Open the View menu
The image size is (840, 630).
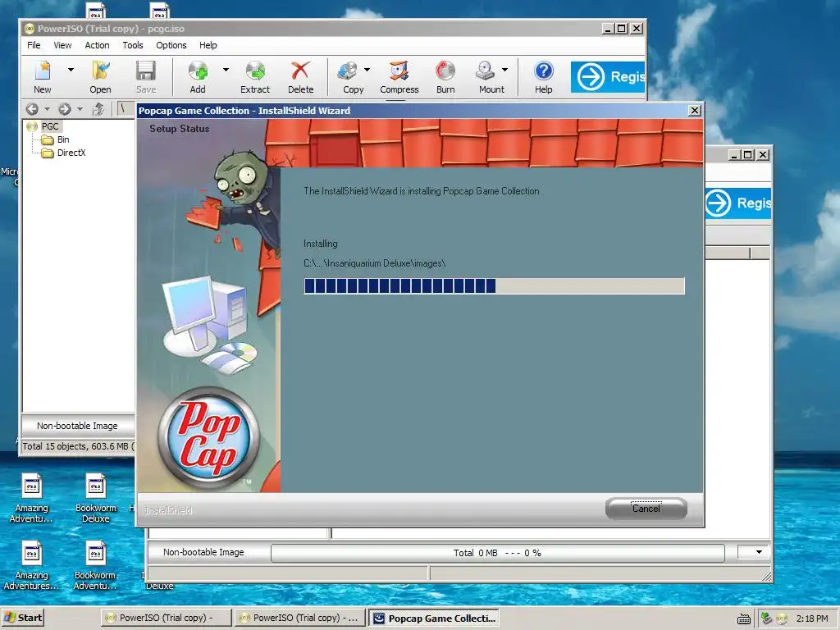point(62,45)
